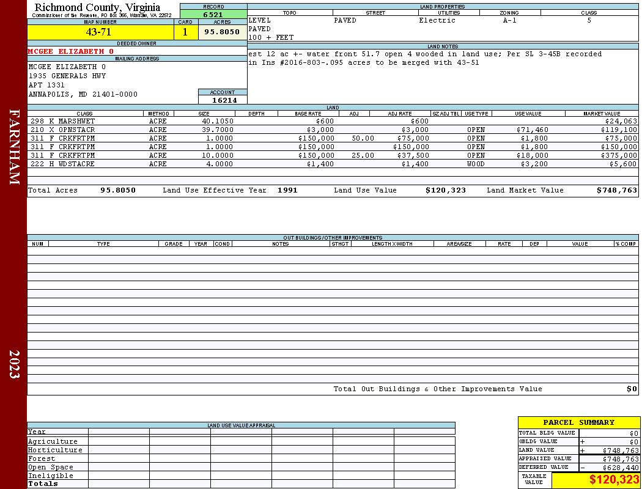Viewport: 642px width, 489px height.
Task: Click WOOD use type cell
Action: click(476, 164)
